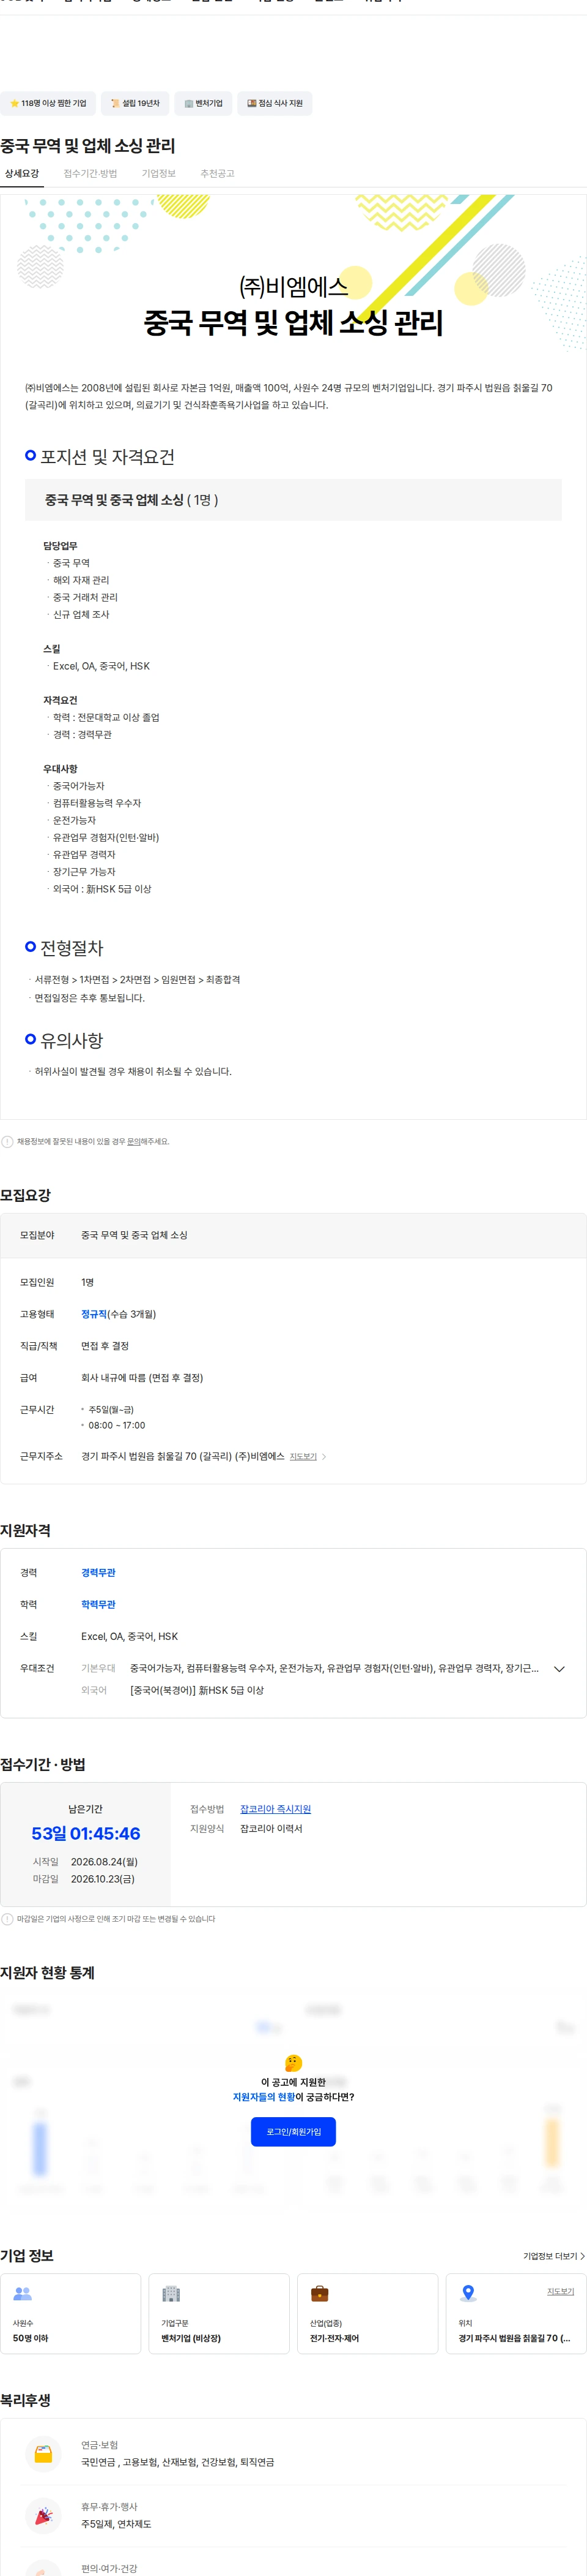The height and width of the screenshot is (2576, 587).
Task: Click the 연금·보험 benefits icon
Action: point(43,2453)
